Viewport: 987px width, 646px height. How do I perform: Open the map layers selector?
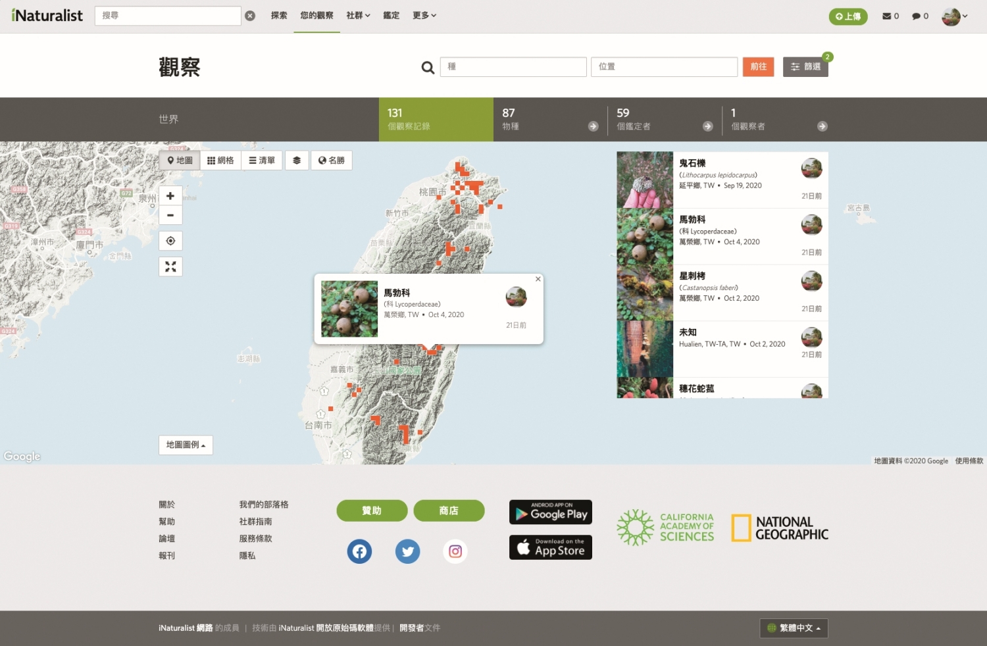297,160
